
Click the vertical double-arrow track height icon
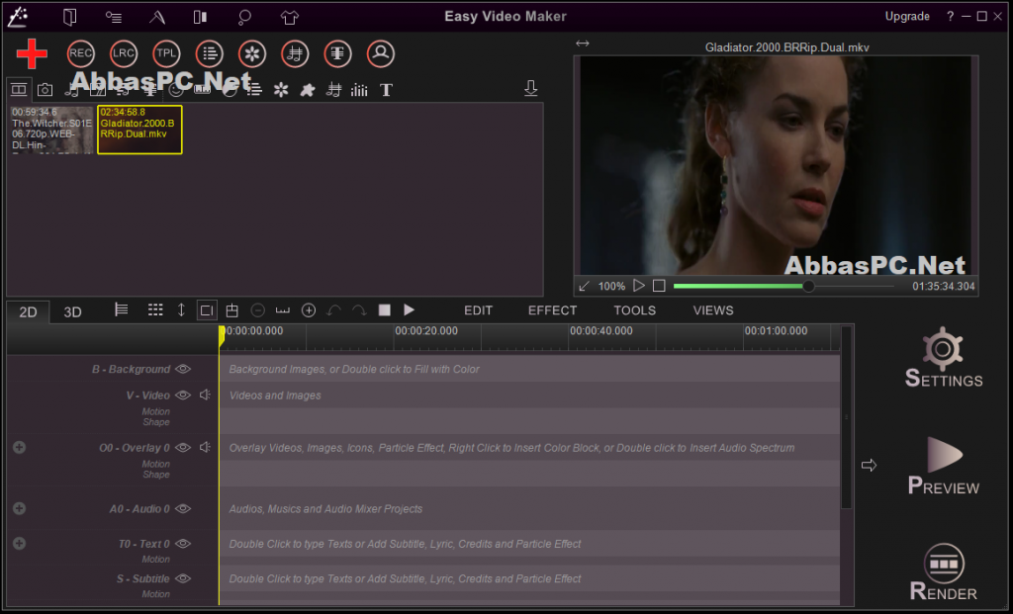tap(182, 309)
